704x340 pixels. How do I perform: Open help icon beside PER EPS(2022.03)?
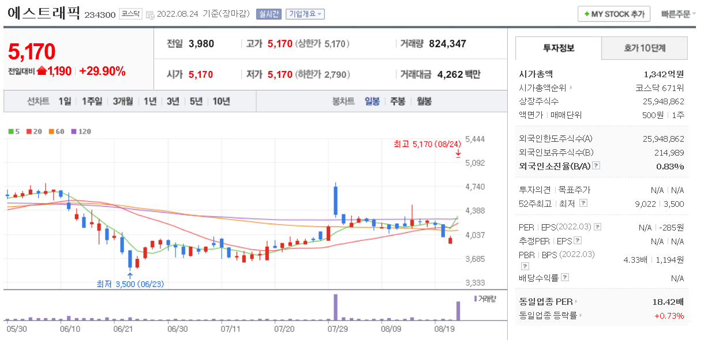(598, 227)
